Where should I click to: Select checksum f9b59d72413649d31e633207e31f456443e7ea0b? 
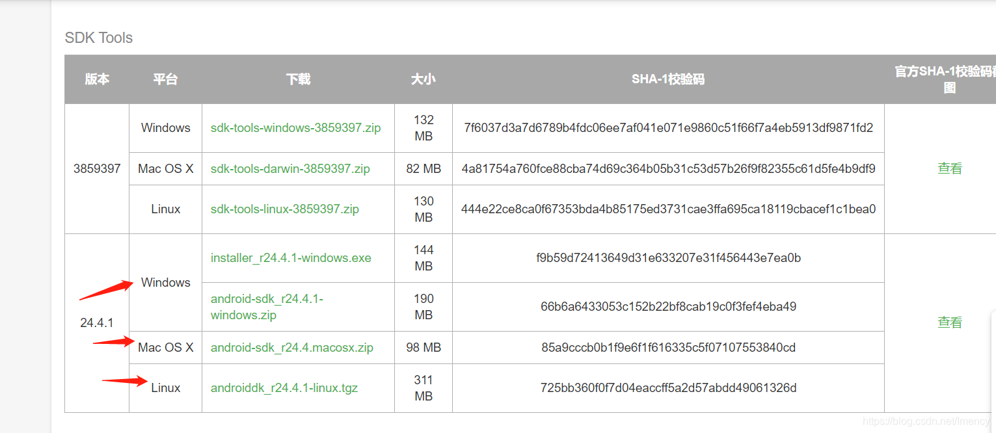(x=669, y=258)
